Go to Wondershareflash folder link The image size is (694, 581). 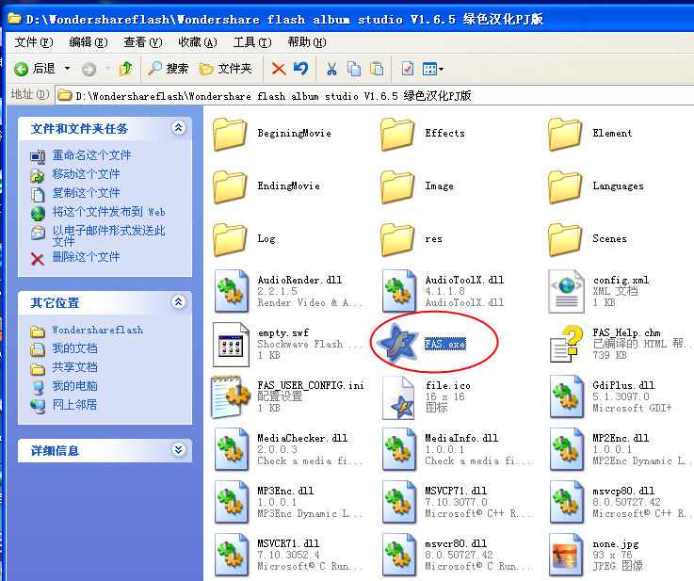pos(97,331)
